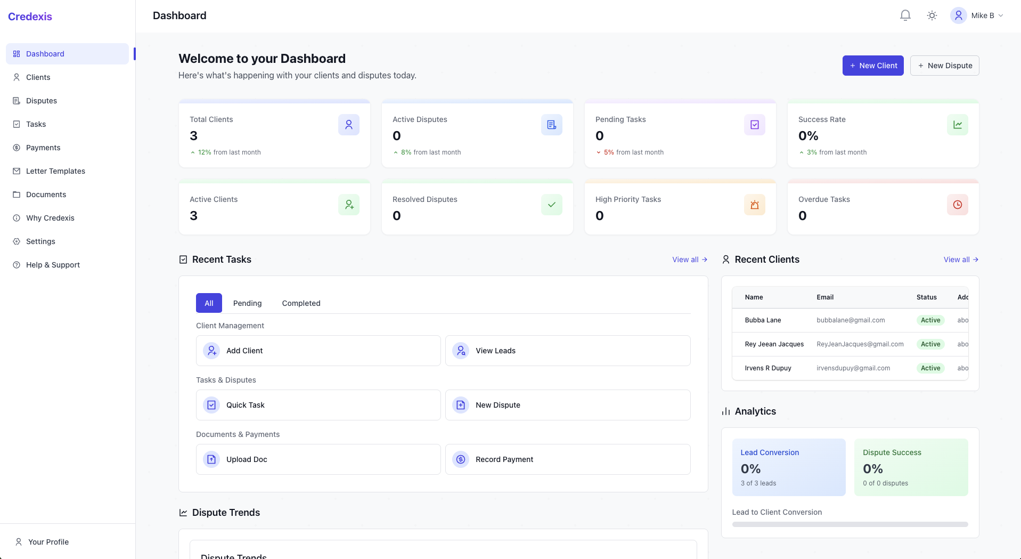This screenshot has height=559, width=1021.
Task: Go to Disputes in sidebar
Action: tap(67, 101)
